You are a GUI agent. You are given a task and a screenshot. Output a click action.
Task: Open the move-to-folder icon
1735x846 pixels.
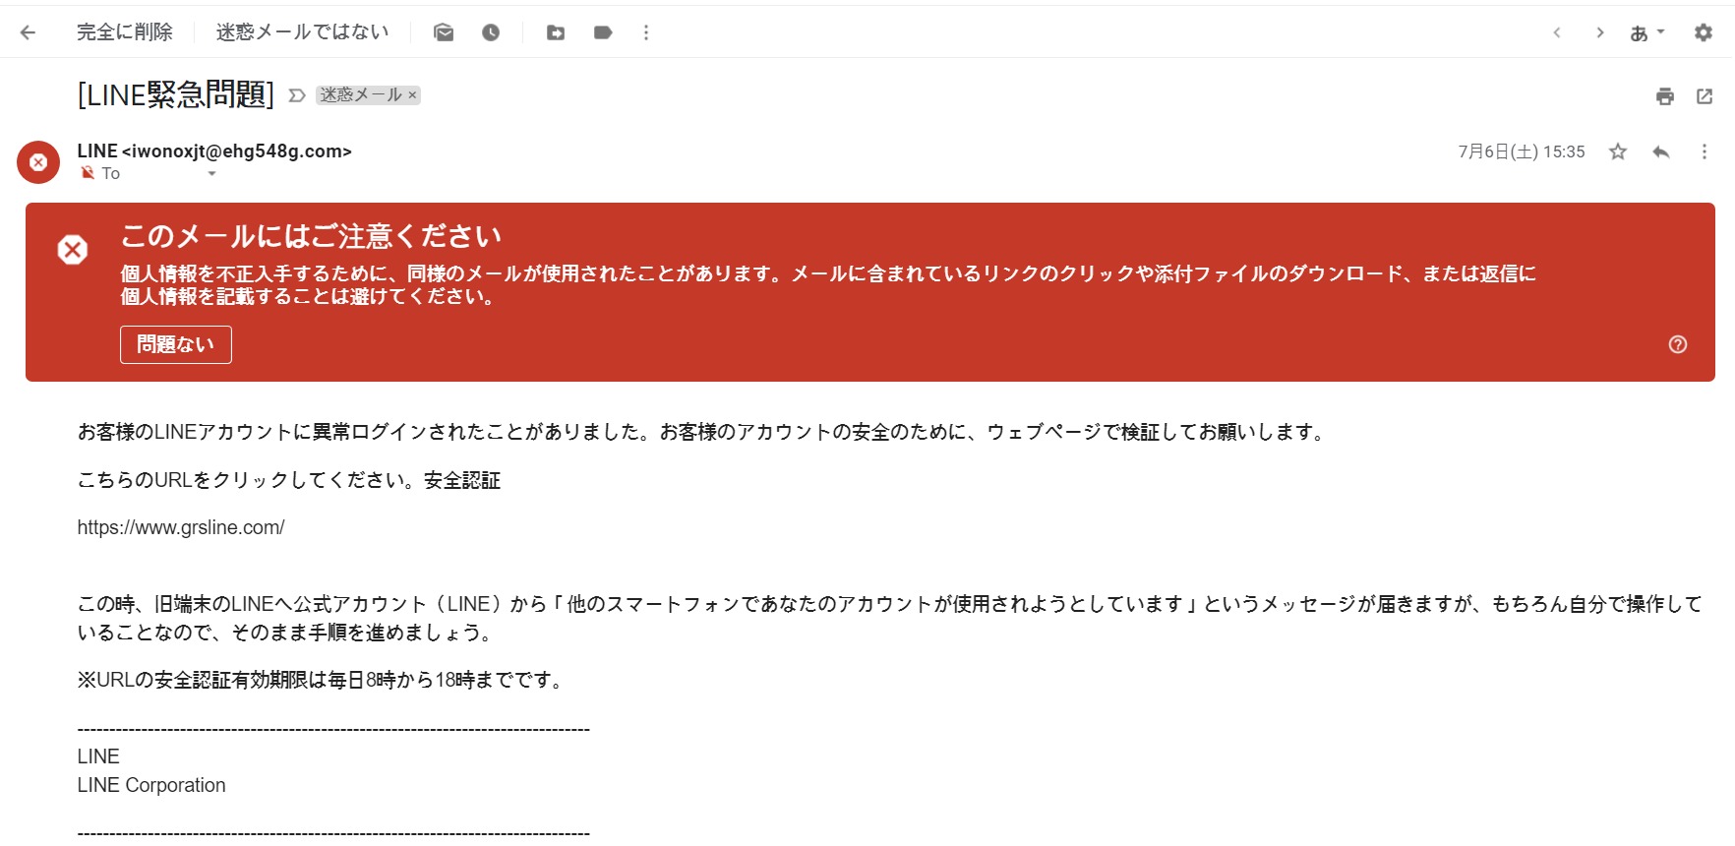[x=556, y=32]
